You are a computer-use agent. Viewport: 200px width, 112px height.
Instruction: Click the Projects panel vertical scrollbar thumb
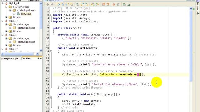coord(41,17)
